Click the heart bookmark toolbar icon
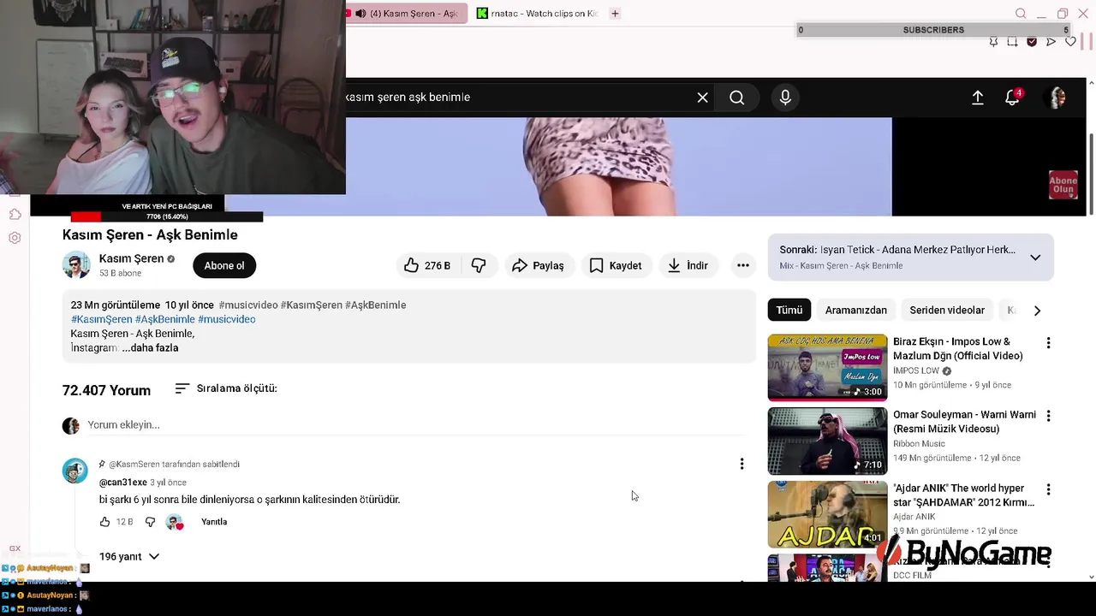Viewport: 1096px width, 616px height. point(1070,41)
